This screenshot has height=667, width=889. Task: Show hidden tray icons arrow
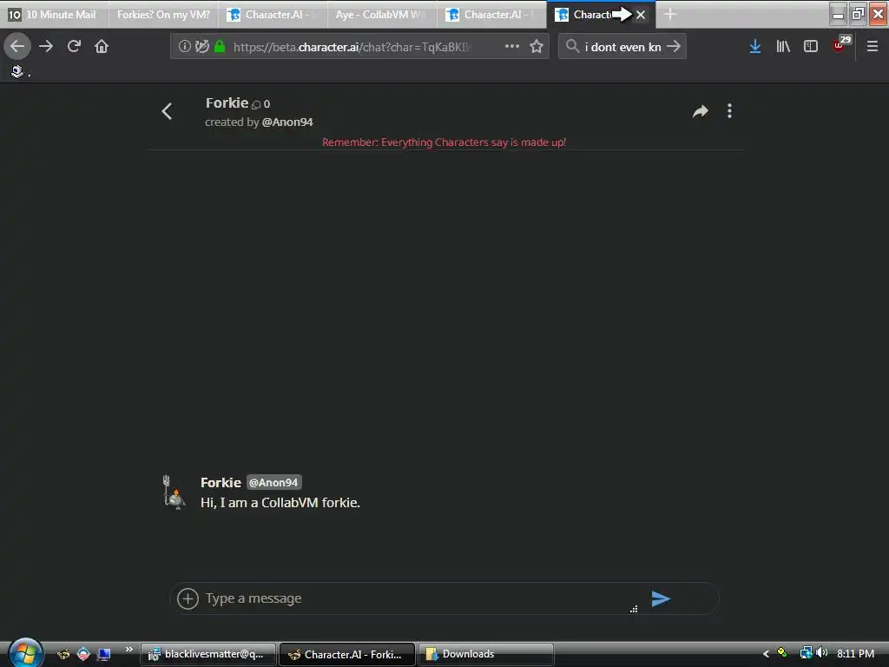click(x=766, y=654)
